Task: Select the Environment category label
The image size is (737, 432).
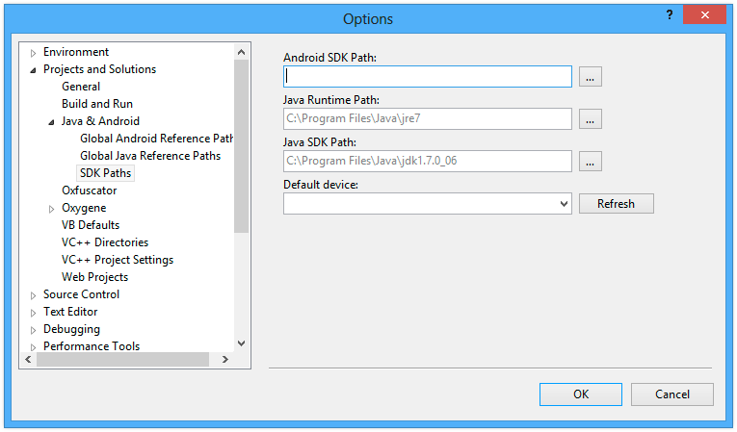Action: pyautogui.click(x=76, y=52)
